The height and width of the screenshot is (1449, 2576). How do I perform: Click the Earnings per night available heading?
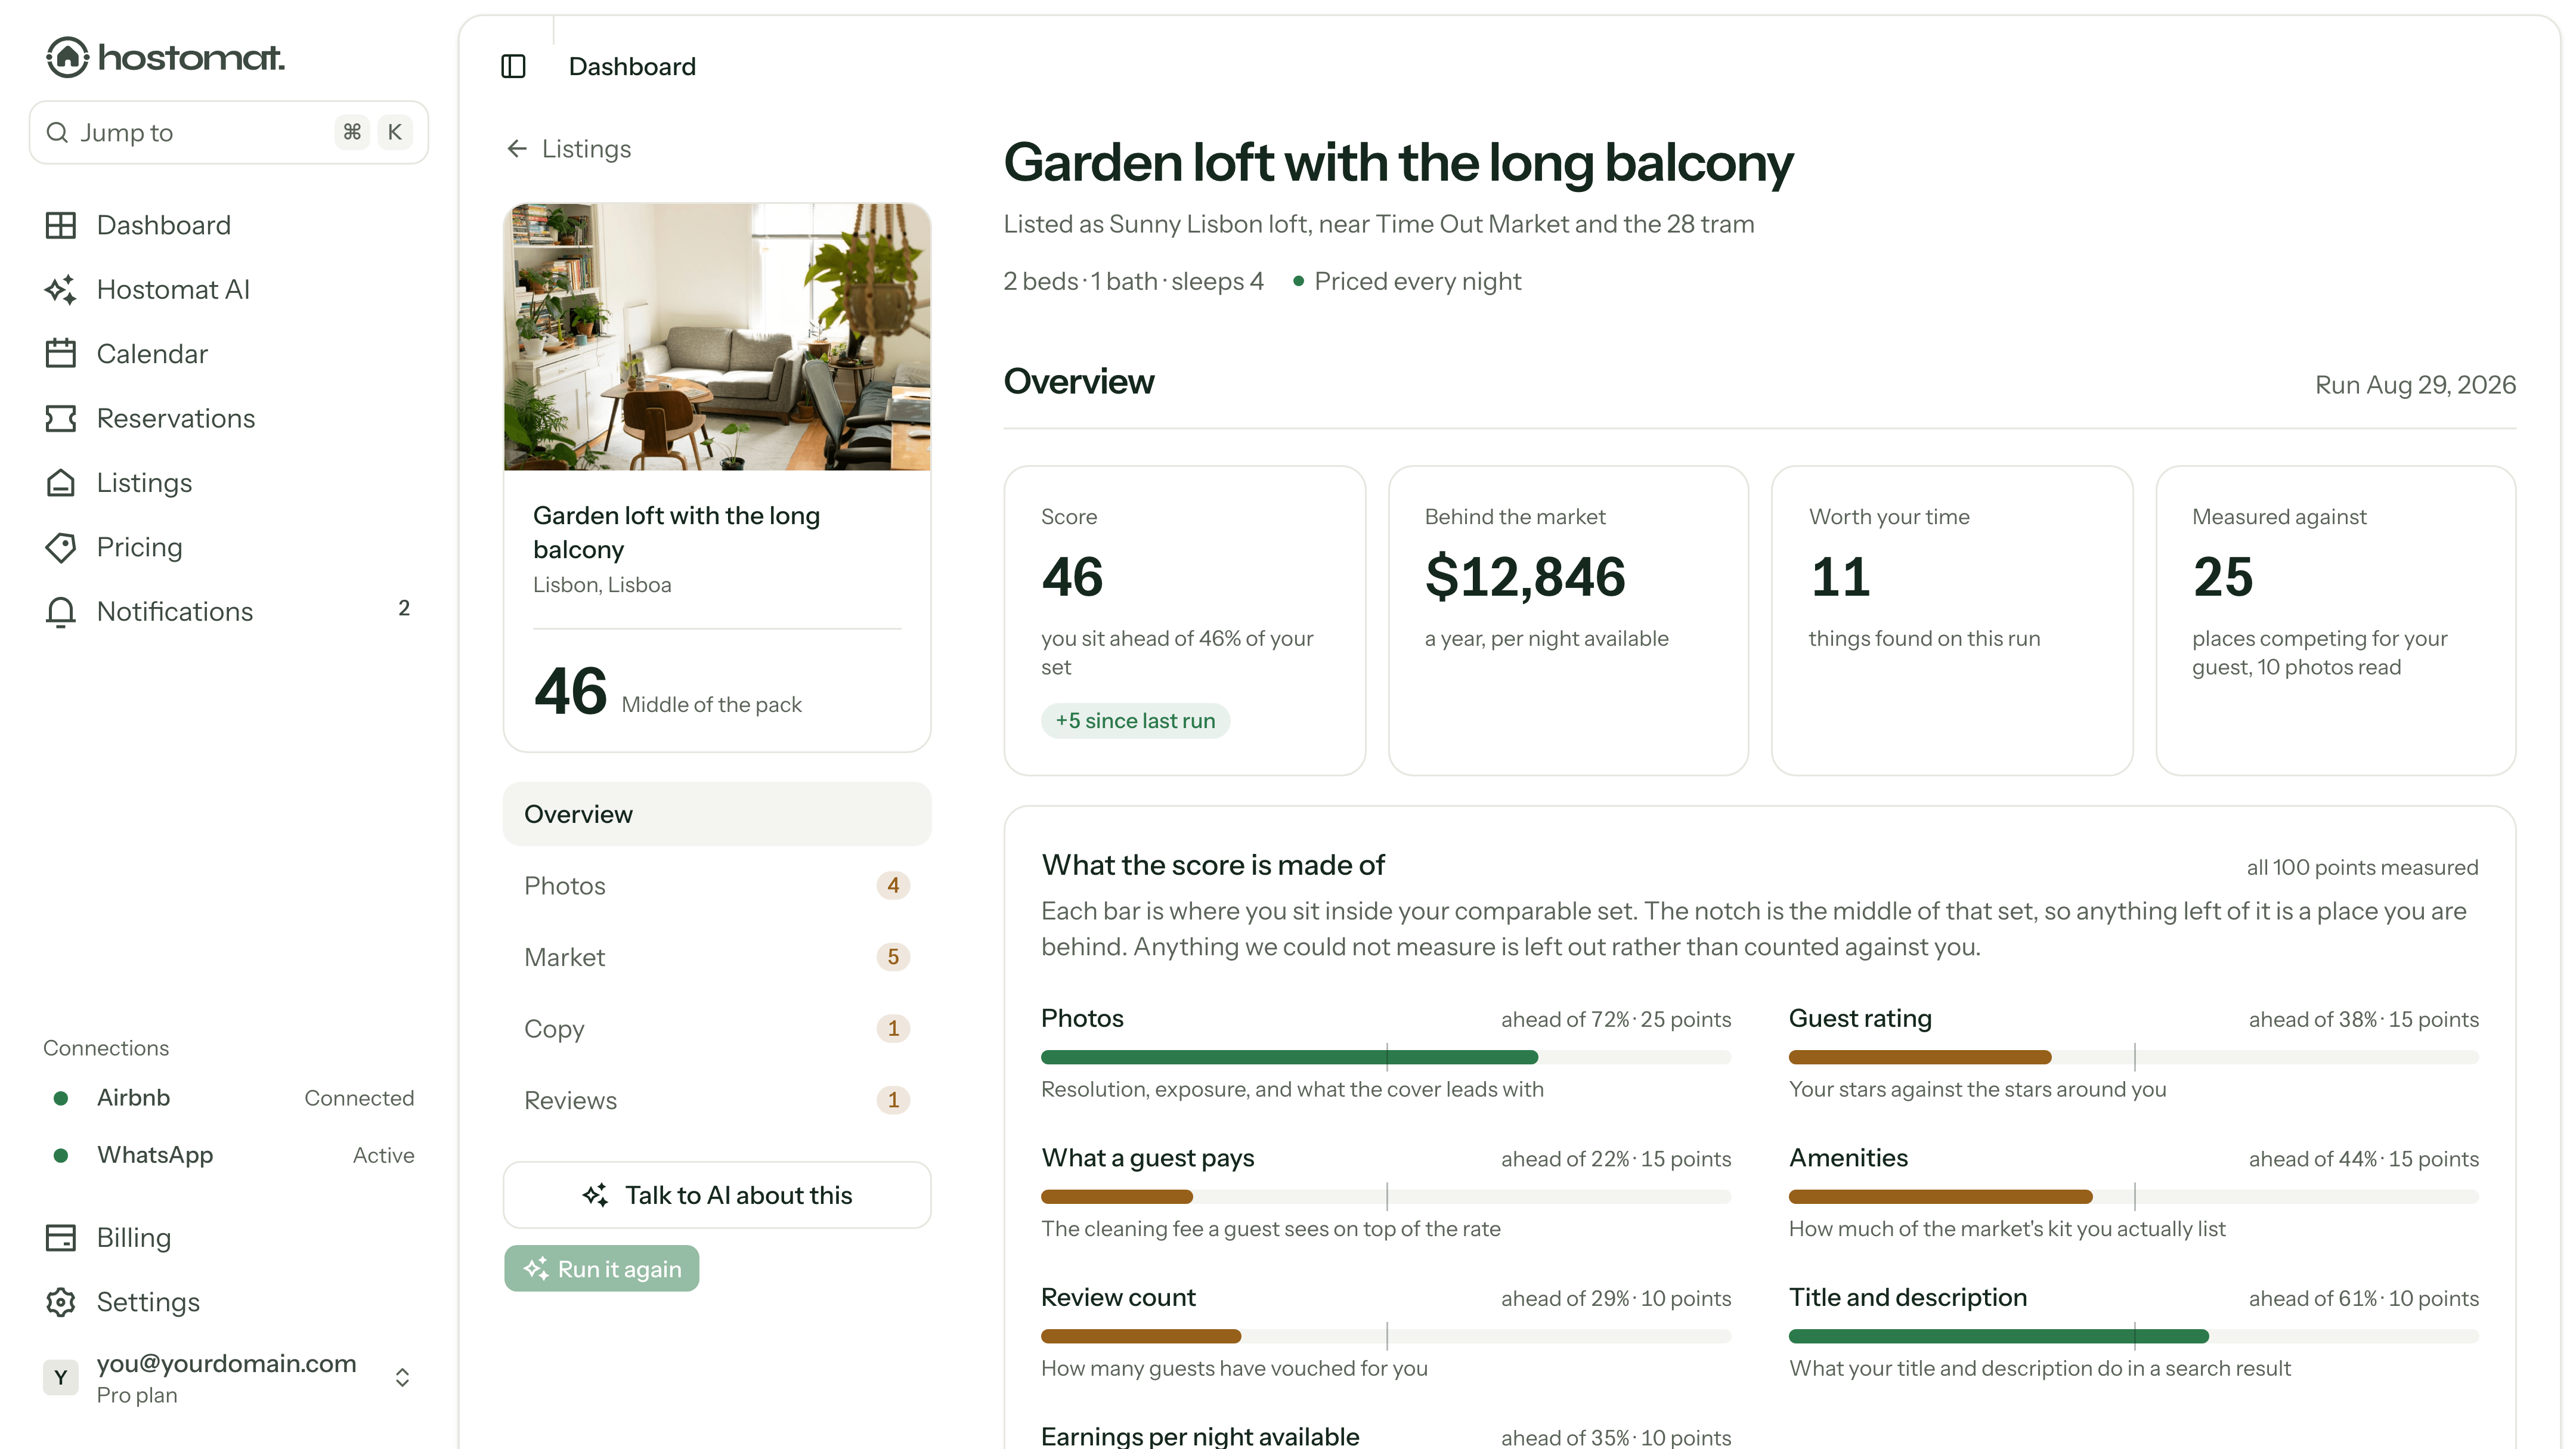[x=1200, y=1436]
